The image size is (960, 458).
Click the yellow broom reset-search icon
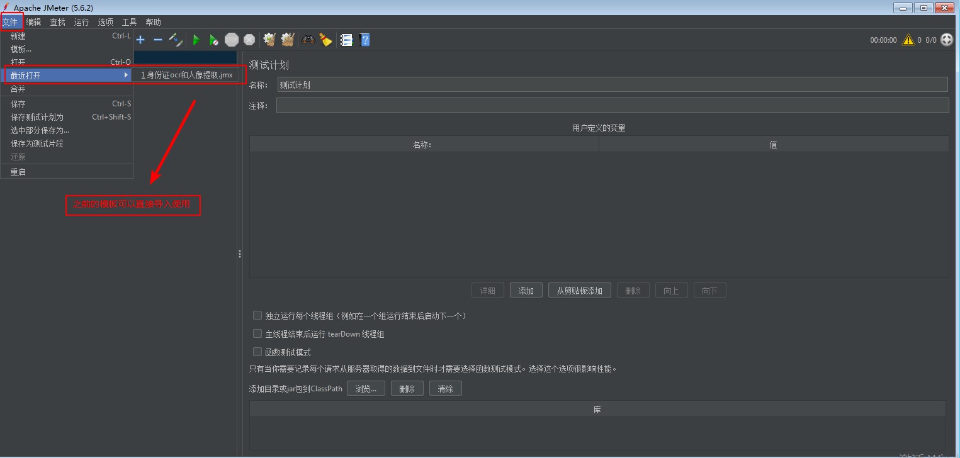click(325, 40)
